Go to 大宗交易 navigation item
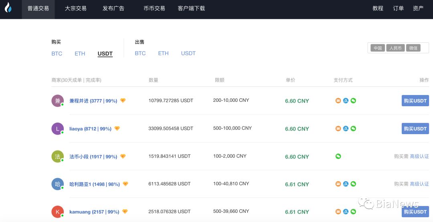 pyautogui.click(x=76, y=8)
